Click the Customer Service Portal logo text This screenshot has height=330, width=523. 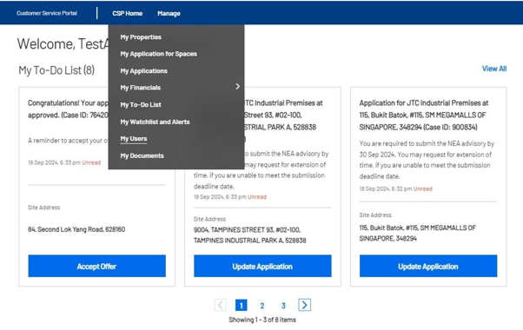tap(47, 13)
